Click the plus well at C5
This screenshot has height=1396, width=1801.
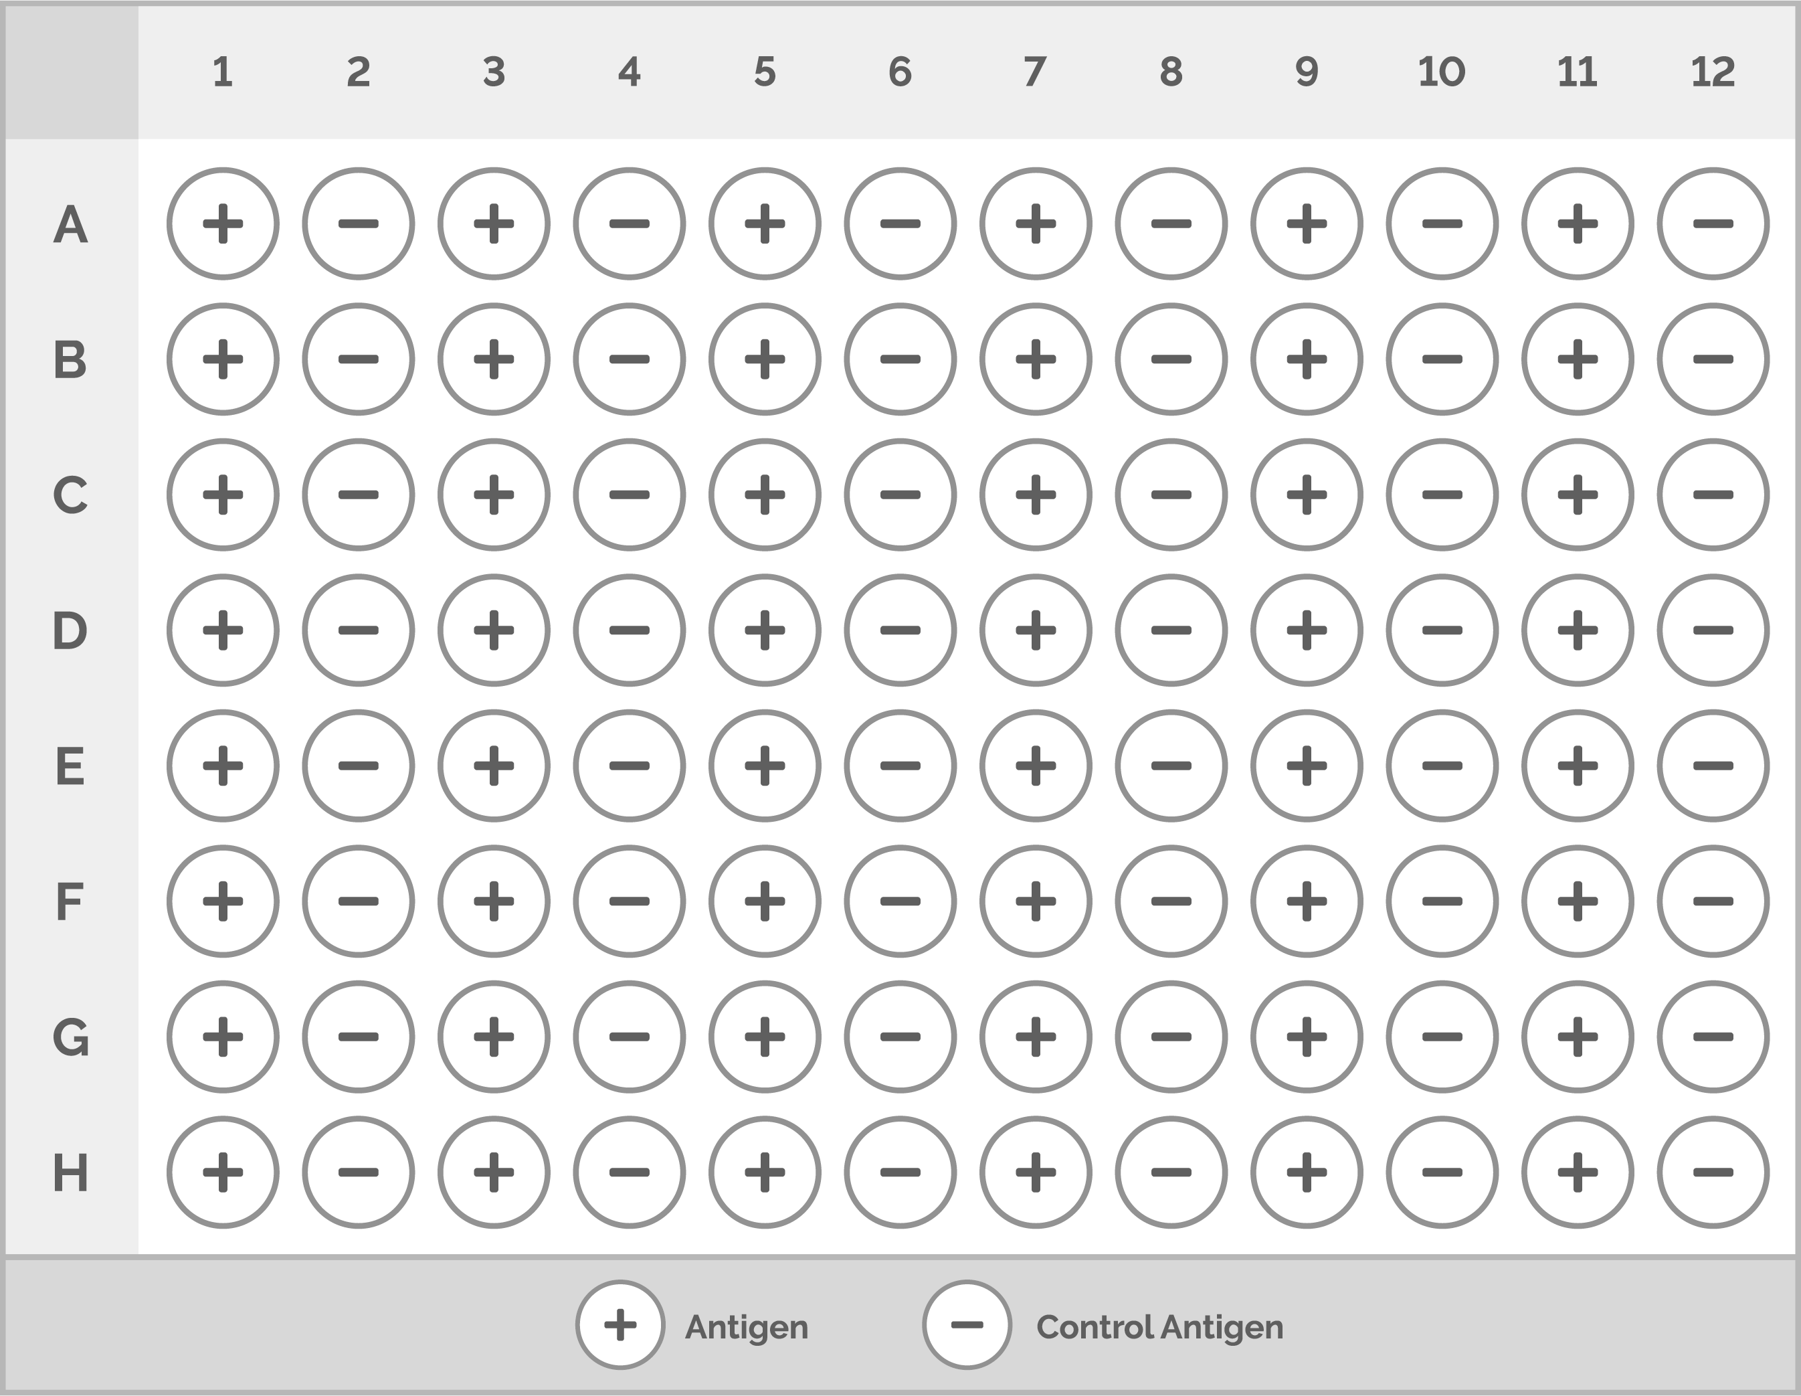765,495
